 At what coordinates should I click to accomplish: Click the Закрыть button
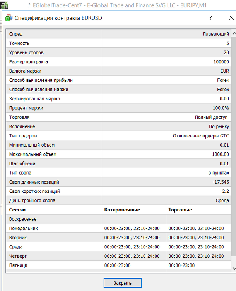tap(122, 283)
